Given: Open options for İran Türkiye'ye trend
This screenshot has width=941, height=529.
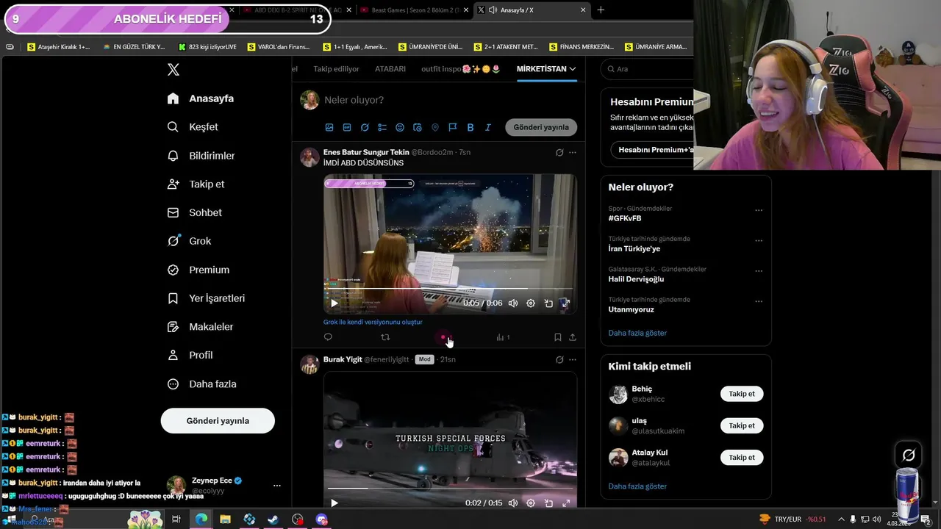Looking at the screenshot, I should 759,240.
